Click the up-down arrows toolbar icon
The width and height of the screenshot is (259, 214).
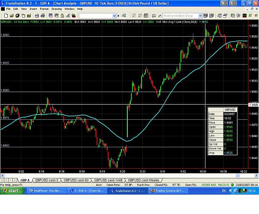click(x=160, y=16)
